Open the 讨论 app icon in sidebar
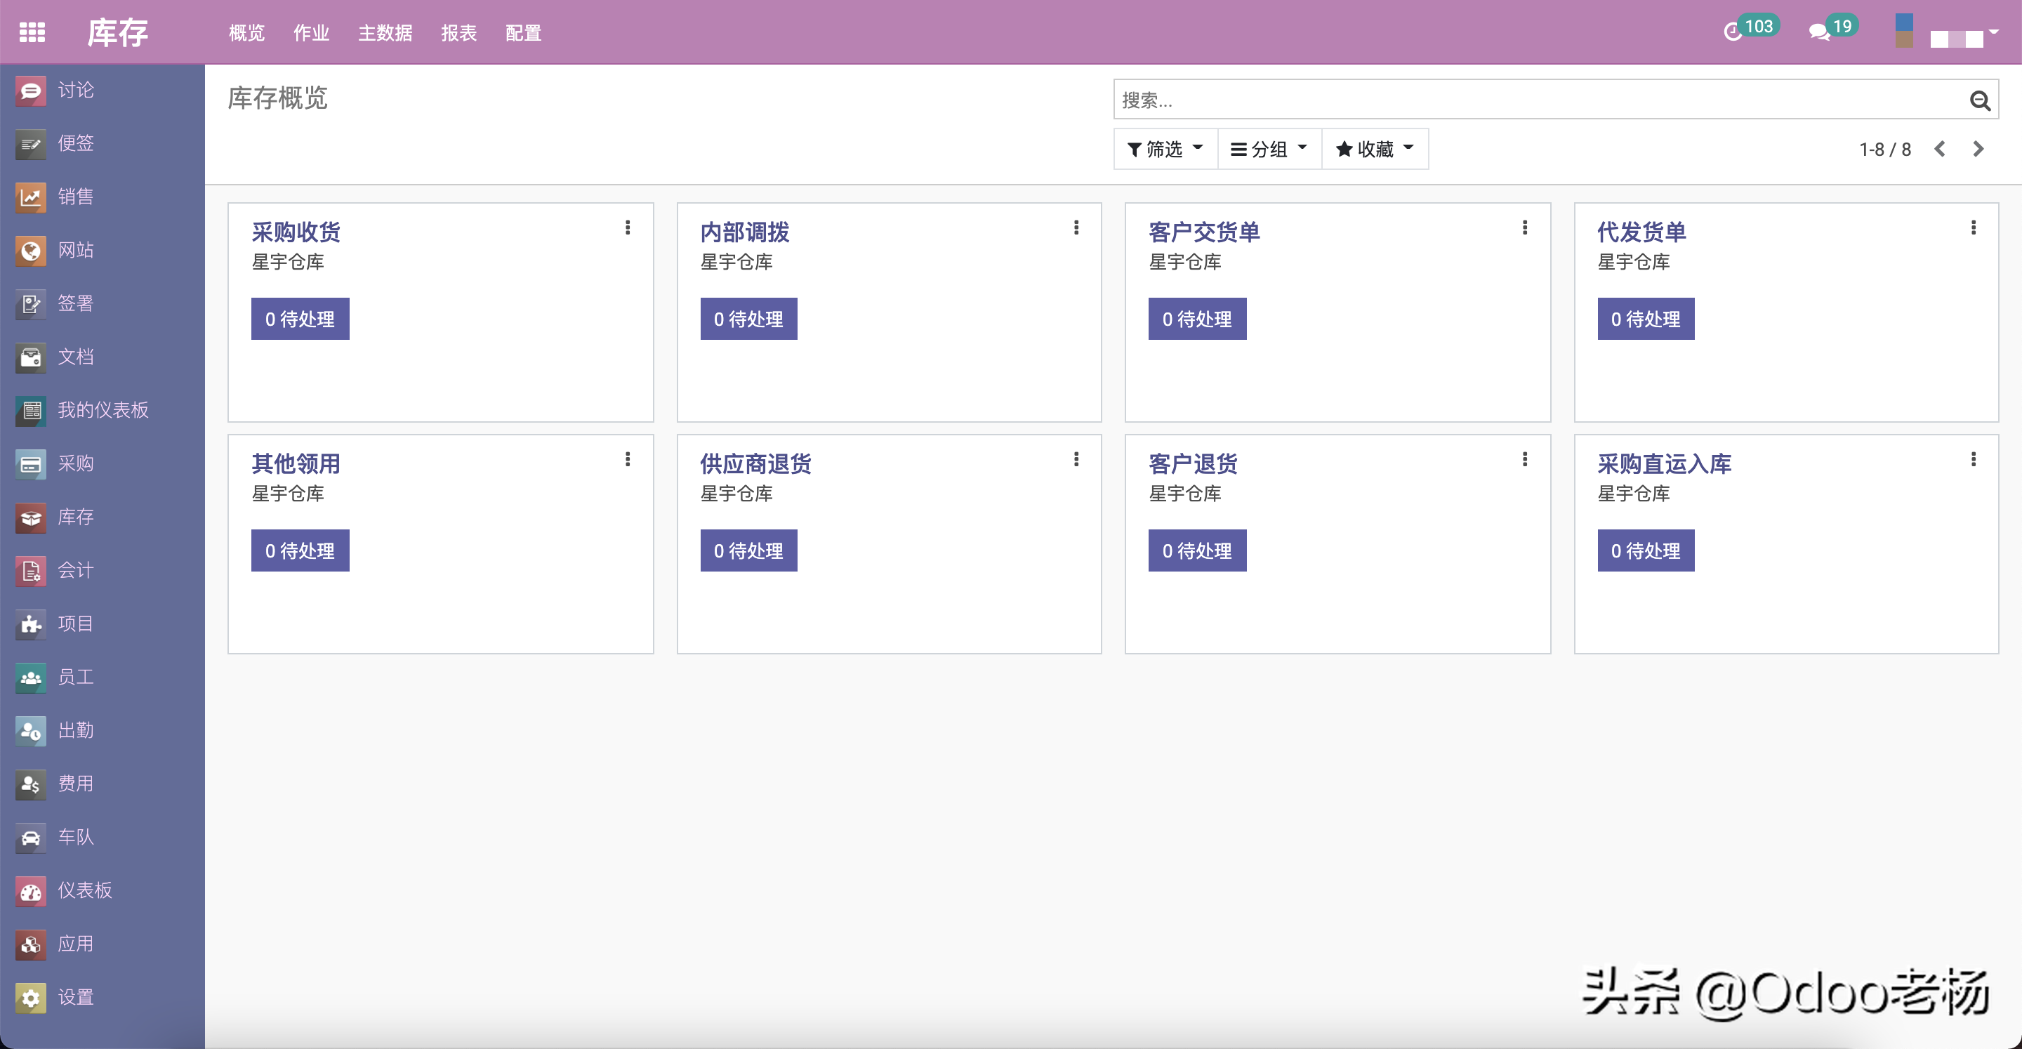This screenshot has height=1049, width=2022. coord(31,91)
